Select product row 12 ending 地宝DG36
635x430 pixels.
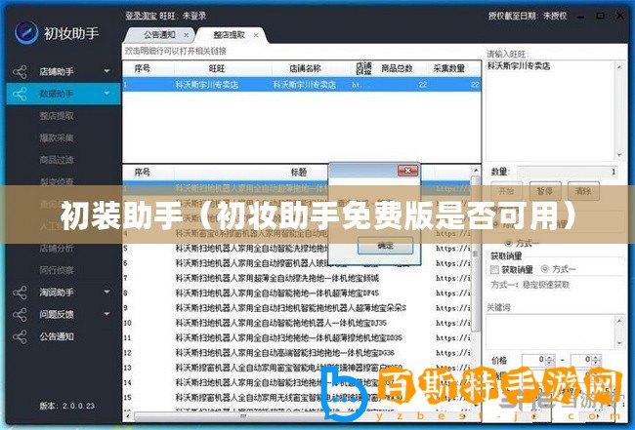click(297, 353)
